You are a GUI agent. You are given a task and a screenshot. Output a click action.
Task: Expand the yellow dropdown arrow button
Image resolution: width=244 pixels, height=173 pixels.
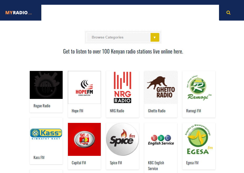[x=155, y=37]
